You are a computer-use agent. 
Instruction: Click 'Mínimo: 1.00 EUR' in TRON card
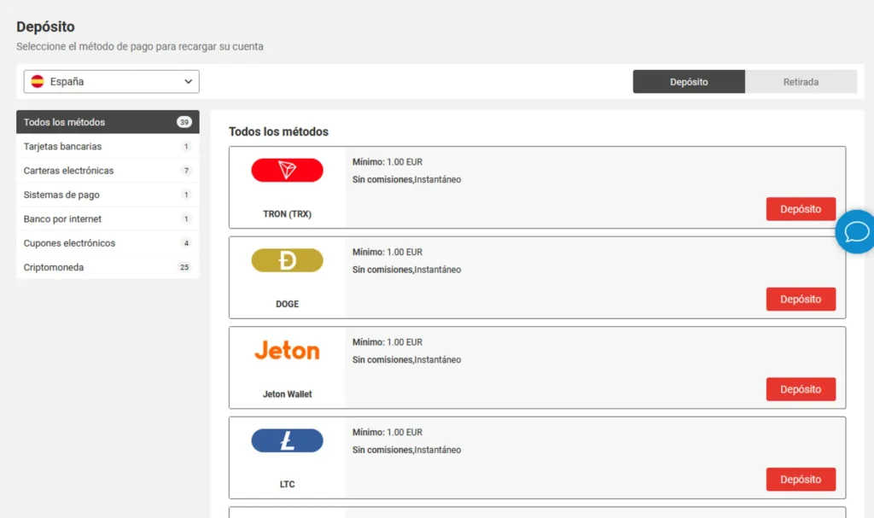pos(387,162)
